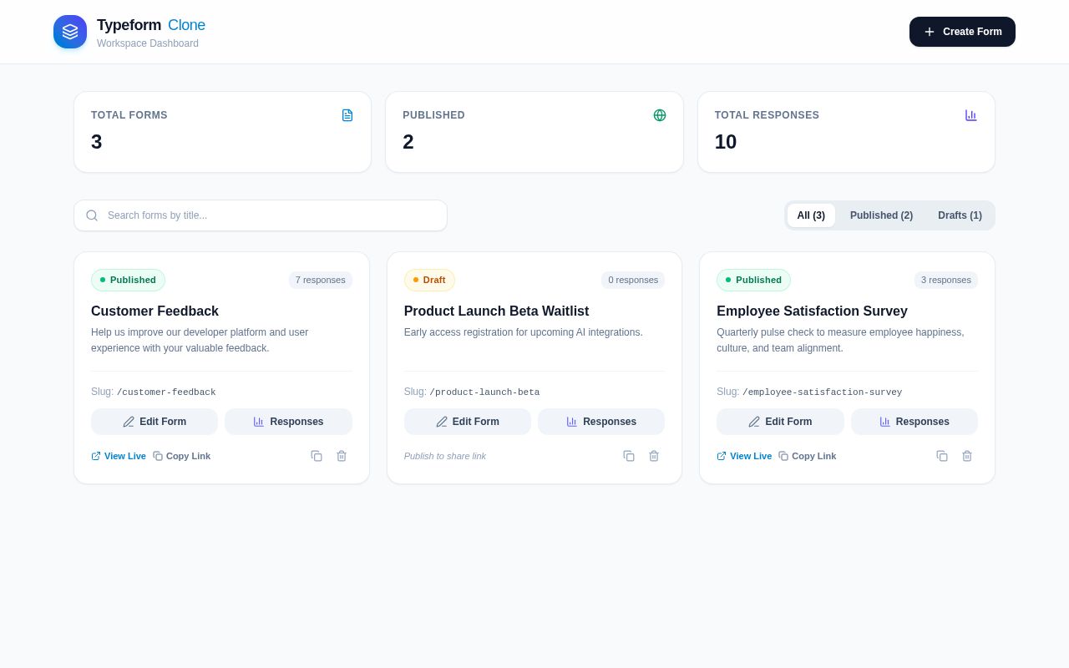Click the 0 responses count badge
The image size is (1069, 668).
pyautogui.click(x=633, y=280)
